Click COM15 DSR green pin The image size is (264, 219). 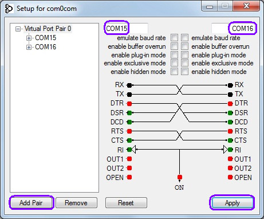click(x=129, y=113)
